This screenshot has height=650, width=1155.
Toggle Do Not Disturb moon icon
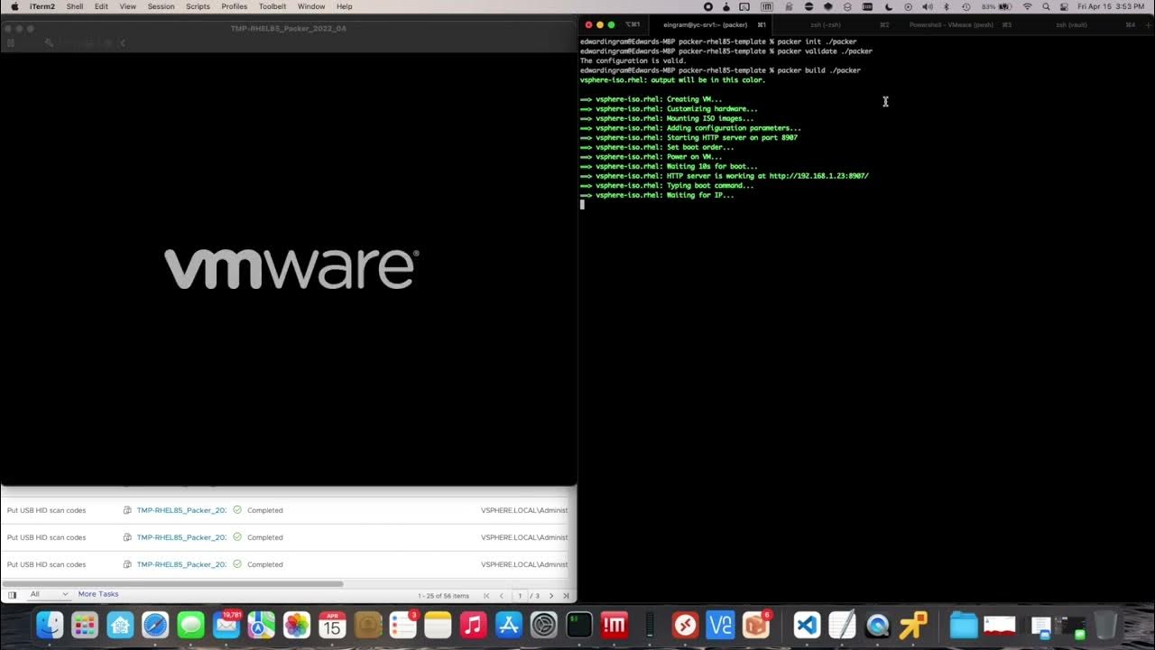889,6
